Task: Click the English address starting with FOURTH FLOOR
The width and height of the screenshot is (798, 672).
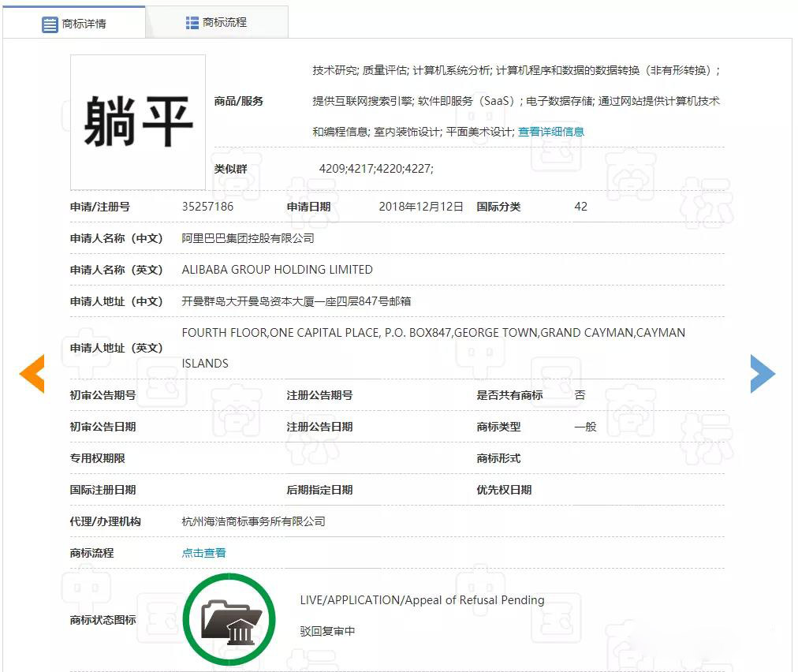Action: click(x=433, y=333)
